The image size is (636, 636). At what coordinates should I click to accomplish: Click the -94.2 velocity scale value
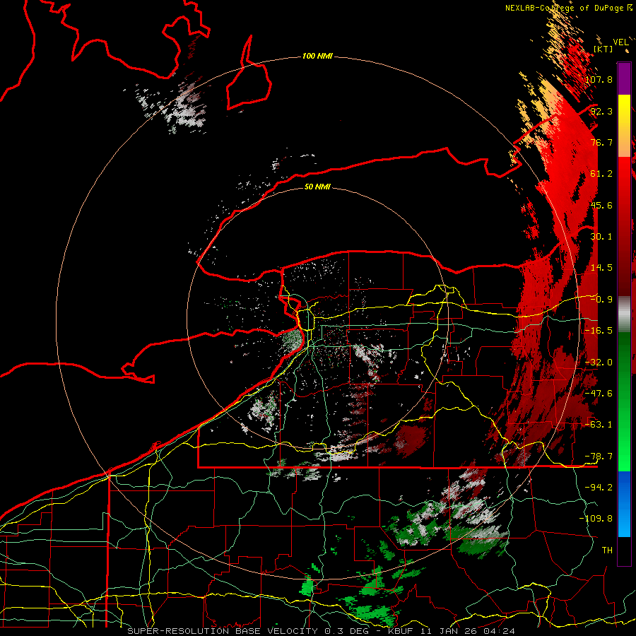tap(599, 488)
